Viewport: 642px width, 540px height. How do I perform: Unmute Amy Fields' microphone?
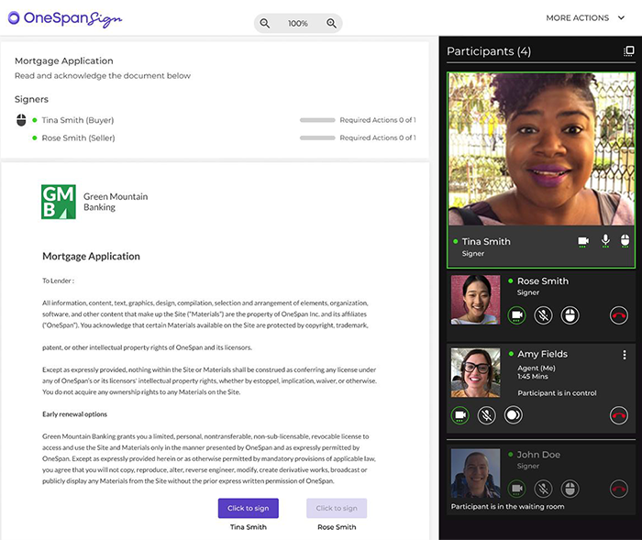[486, 415]
